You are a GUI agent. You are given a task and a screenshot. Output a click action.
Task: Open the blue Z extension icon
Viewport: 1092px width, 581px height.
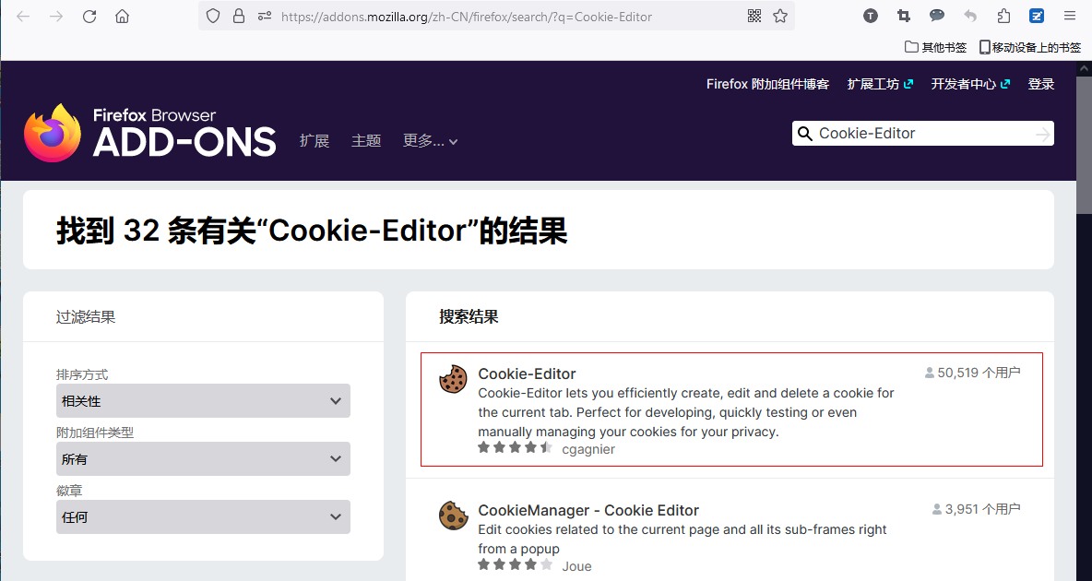(x=1037, y=16)
